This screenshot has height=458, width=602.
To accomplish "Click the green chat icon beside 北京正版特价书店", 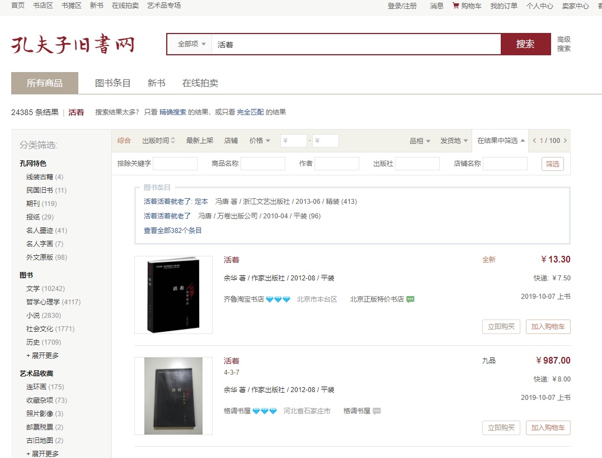I will point(411,299).
